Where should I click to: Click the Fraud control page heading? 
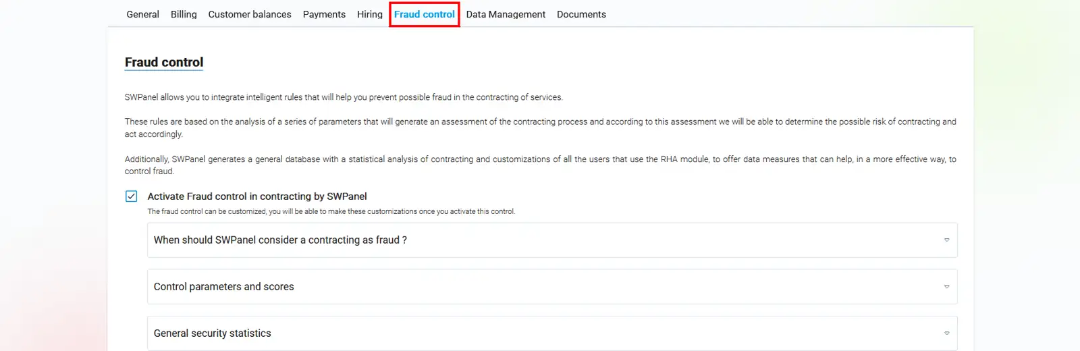(x=164, y=62)
